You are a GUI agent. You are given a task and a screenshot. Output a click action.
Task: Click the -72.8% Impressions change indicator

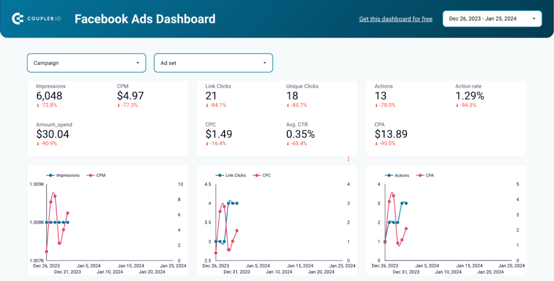47,105
